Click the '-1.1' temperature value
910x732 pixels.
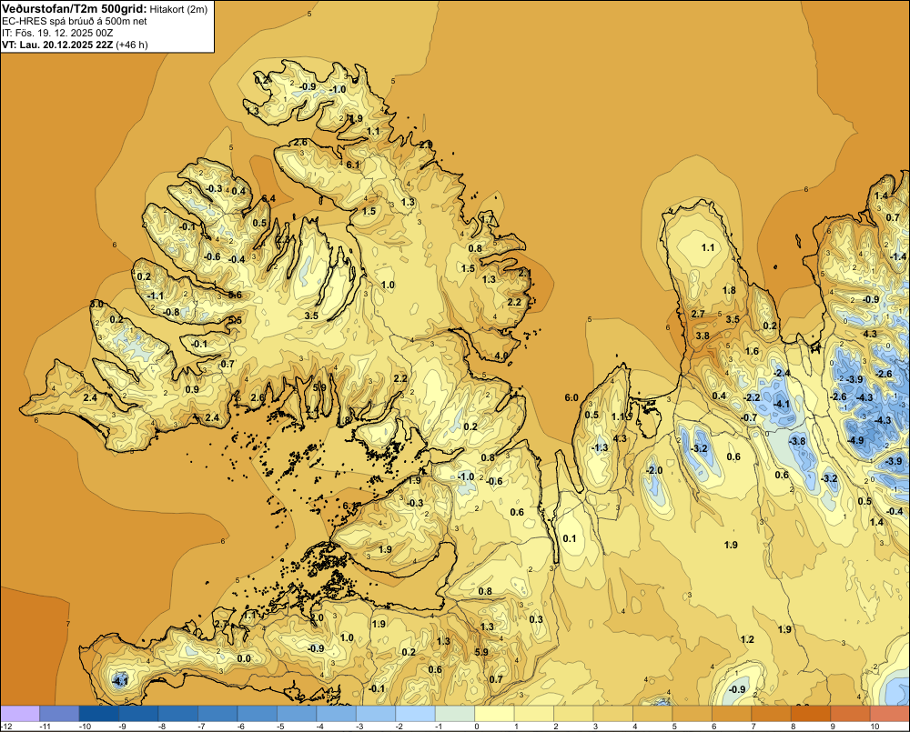[156, 296]
